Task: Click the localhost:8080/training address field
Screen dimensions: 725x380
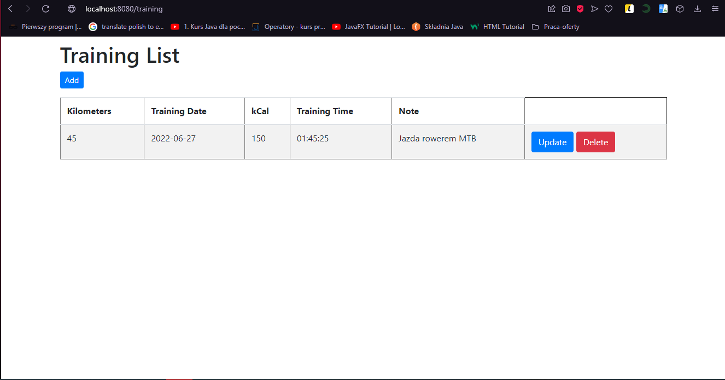Action: point(124,9)
